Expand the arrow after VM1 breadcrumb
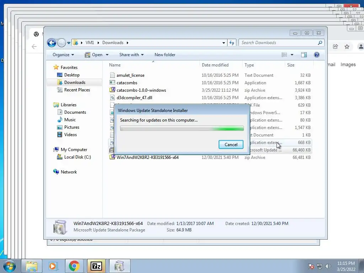The image size is (364, 273). pyautogui.click(x=98, y=43)
